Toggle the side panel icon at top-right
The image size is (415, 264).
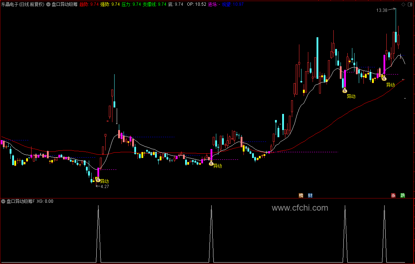tap(410, 4)
